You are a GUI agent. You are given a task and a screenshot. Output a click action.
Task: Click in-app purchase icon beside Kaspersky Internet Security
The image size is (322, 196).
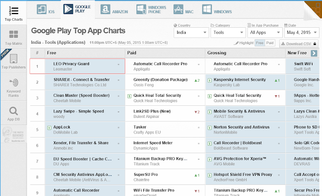tap(209, 81)
